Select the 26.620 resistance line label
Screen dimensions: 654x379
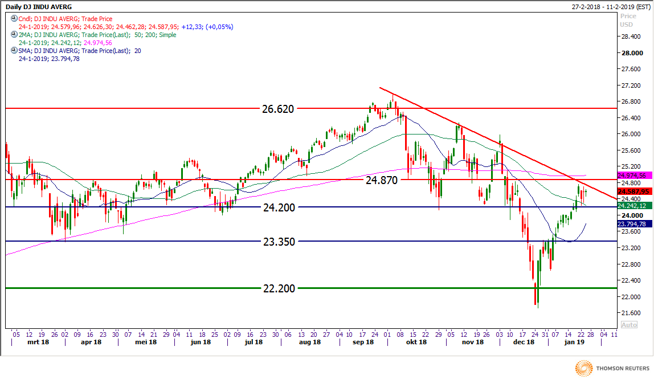pyautogui.click(x=279, y=108)
